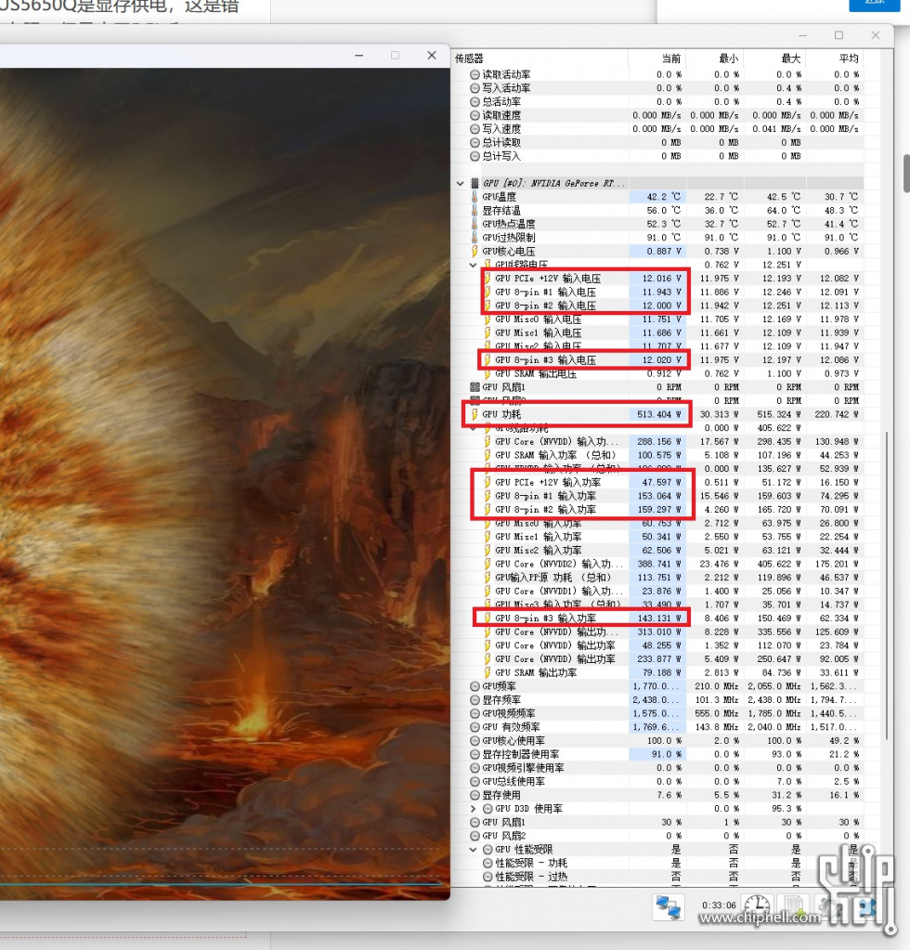Viewport: 910px width, 950px height.
Task: Collapse the GPU 性能受限 subgroup
Action: point(474,850)
